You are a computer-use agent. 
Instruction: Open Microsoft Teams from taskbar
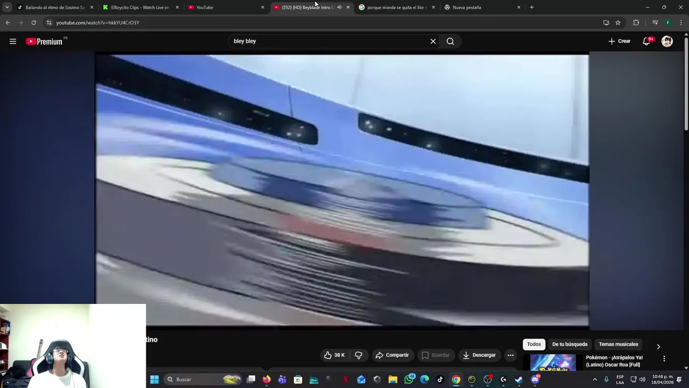282,379
